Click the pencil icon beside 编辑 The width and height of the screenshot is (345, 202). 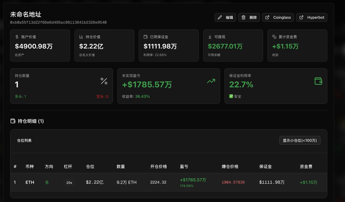click(x=220, y=18)
